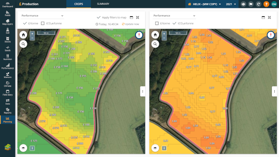Switch to the CROPS tab
Image resolution: width=279 pixels, height=157 pixels.
pyautogui.click(x=79, y=4)
